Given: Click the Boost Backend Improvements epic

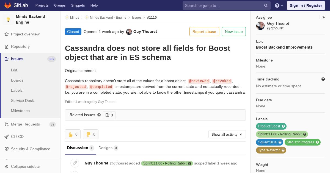Looking at the screenshot, I should [x=284, y=47].
